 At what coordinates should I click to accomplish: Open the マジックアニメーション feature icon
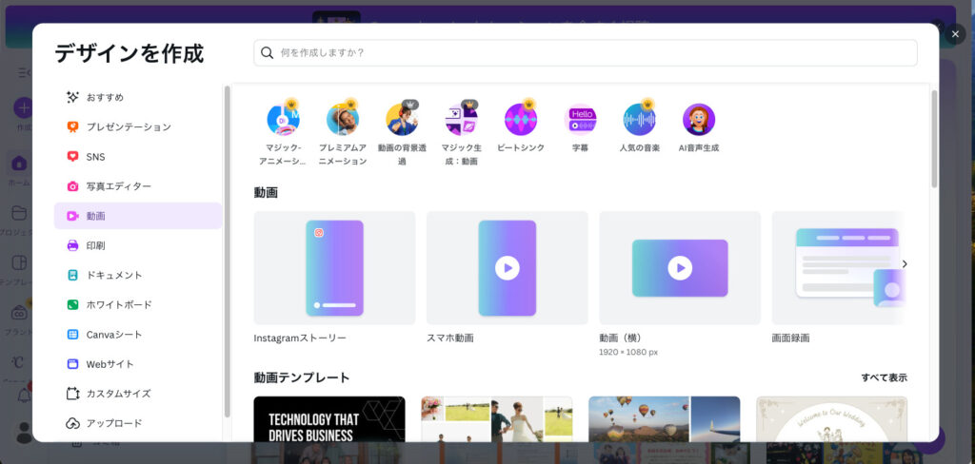[283, 120]
